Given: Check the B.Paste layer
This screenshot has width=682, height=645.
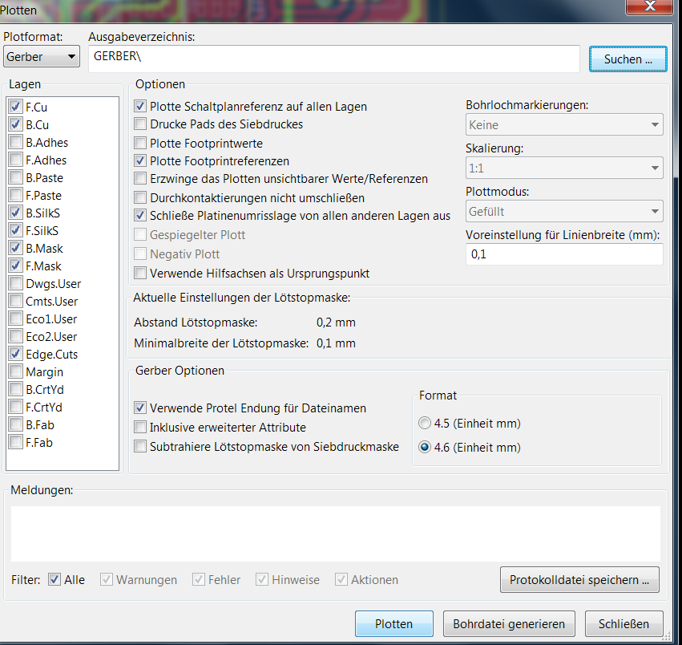Looking at the screenshot, I should click(16, 177).
